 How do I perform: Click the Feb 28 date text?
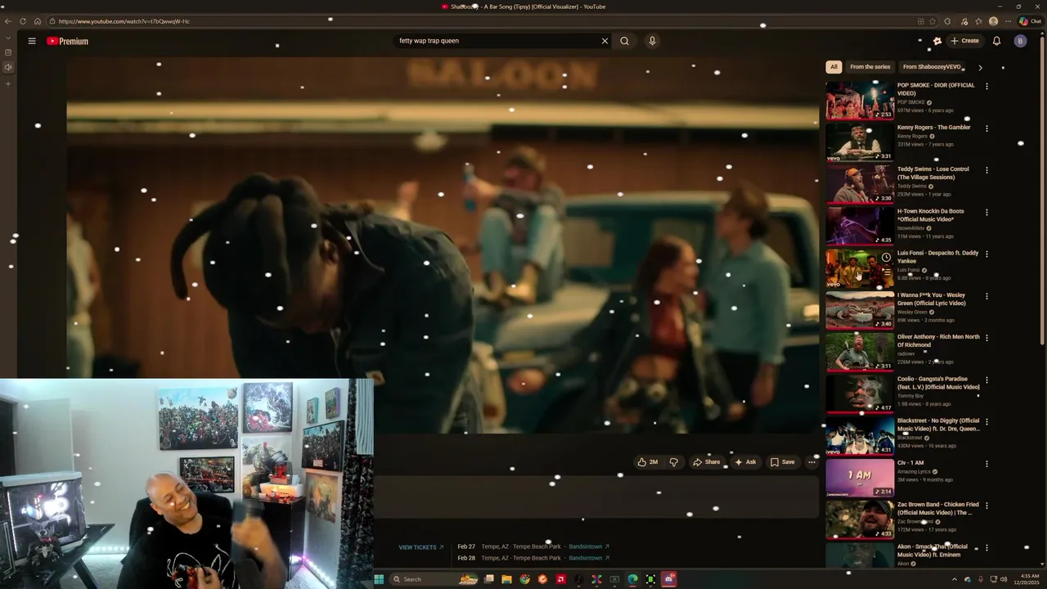[x=466, y=558]
